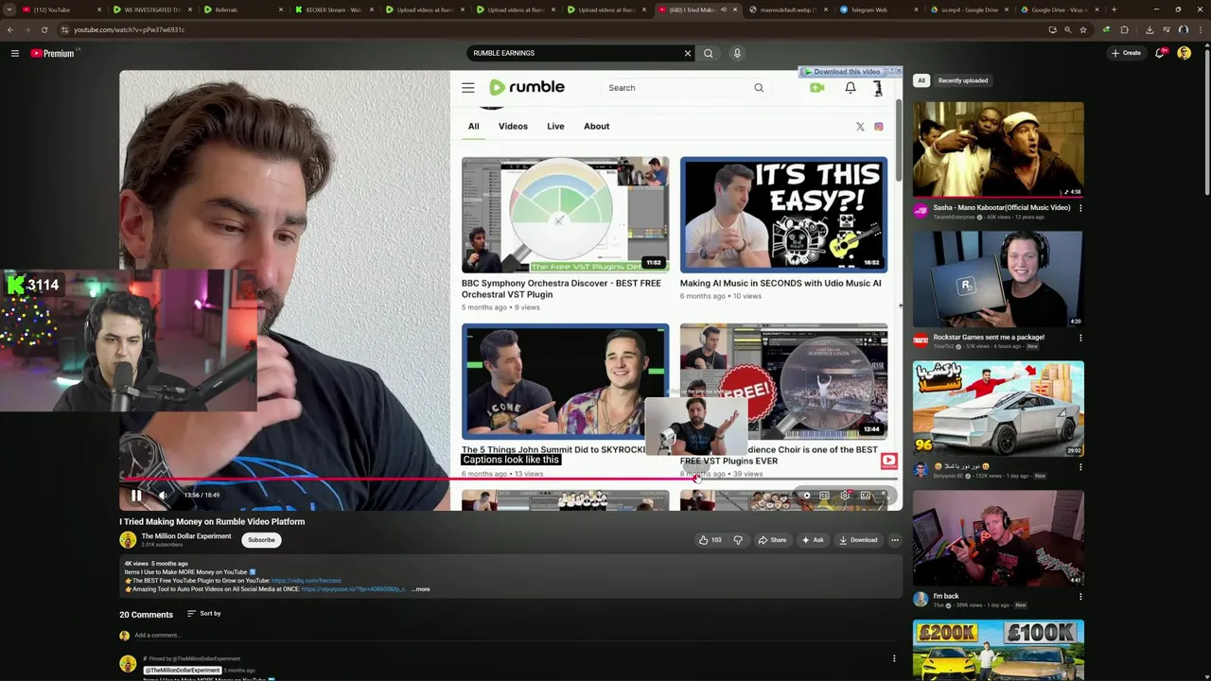Expand the description with ...more

pyautogui.click(x=421, y=589)
